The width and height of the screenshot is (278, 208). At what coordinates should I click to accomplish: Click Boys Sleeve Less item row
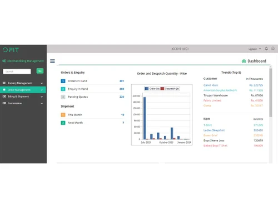233,140
